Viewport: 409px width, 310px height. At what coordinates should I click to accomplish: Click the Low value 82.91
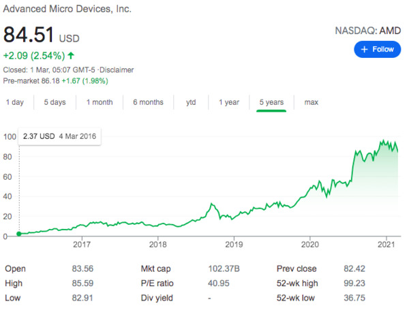pyautogui.click(x=82, y=298)
